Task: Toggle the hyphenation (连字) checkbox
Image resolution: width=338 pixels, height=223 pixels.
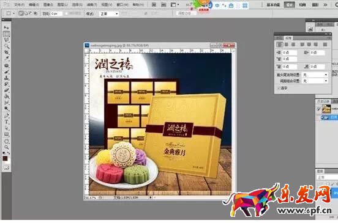Action: (x=279, y=88)
